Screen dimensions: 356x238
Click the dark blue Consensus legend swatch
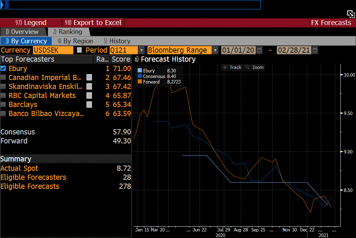pyautogui.click(x=140, y=76)
